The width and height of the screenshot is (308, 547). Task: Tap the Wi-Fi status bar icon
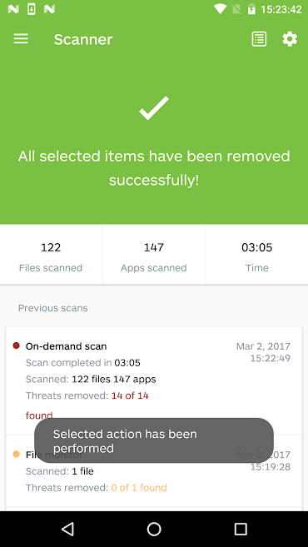(x=220, y=9)
